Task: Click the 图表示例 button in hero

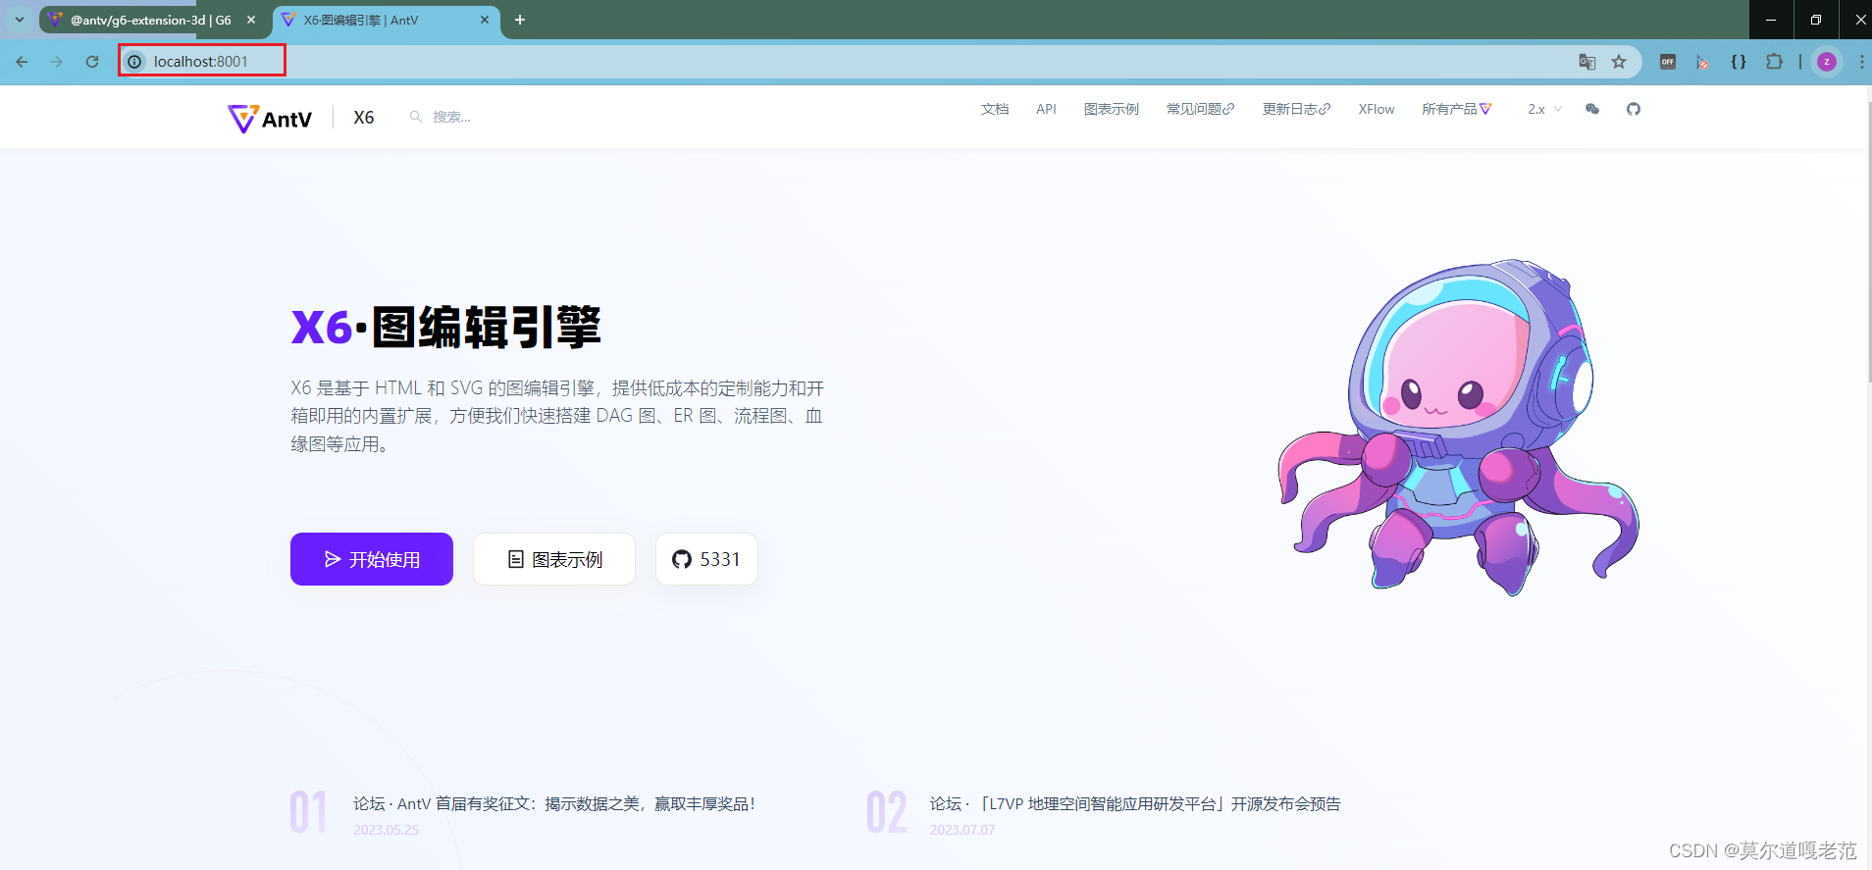Action: [554, 559]
